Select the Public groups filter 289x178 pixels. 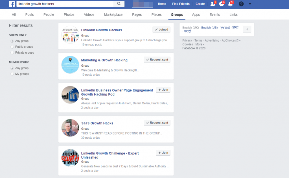12,47
